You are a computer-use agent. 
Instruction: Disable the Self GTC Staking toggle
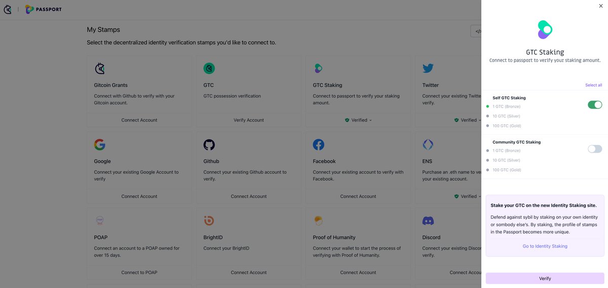tap(595, 105)
